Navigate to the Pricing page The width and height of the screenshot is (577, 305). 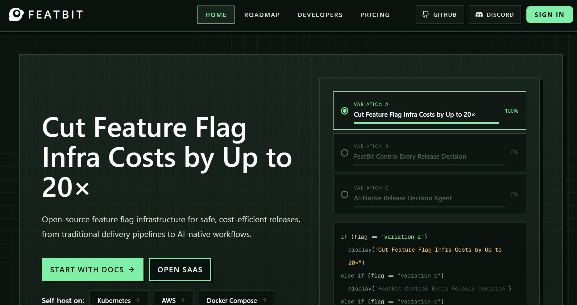[x=375, y=15]
